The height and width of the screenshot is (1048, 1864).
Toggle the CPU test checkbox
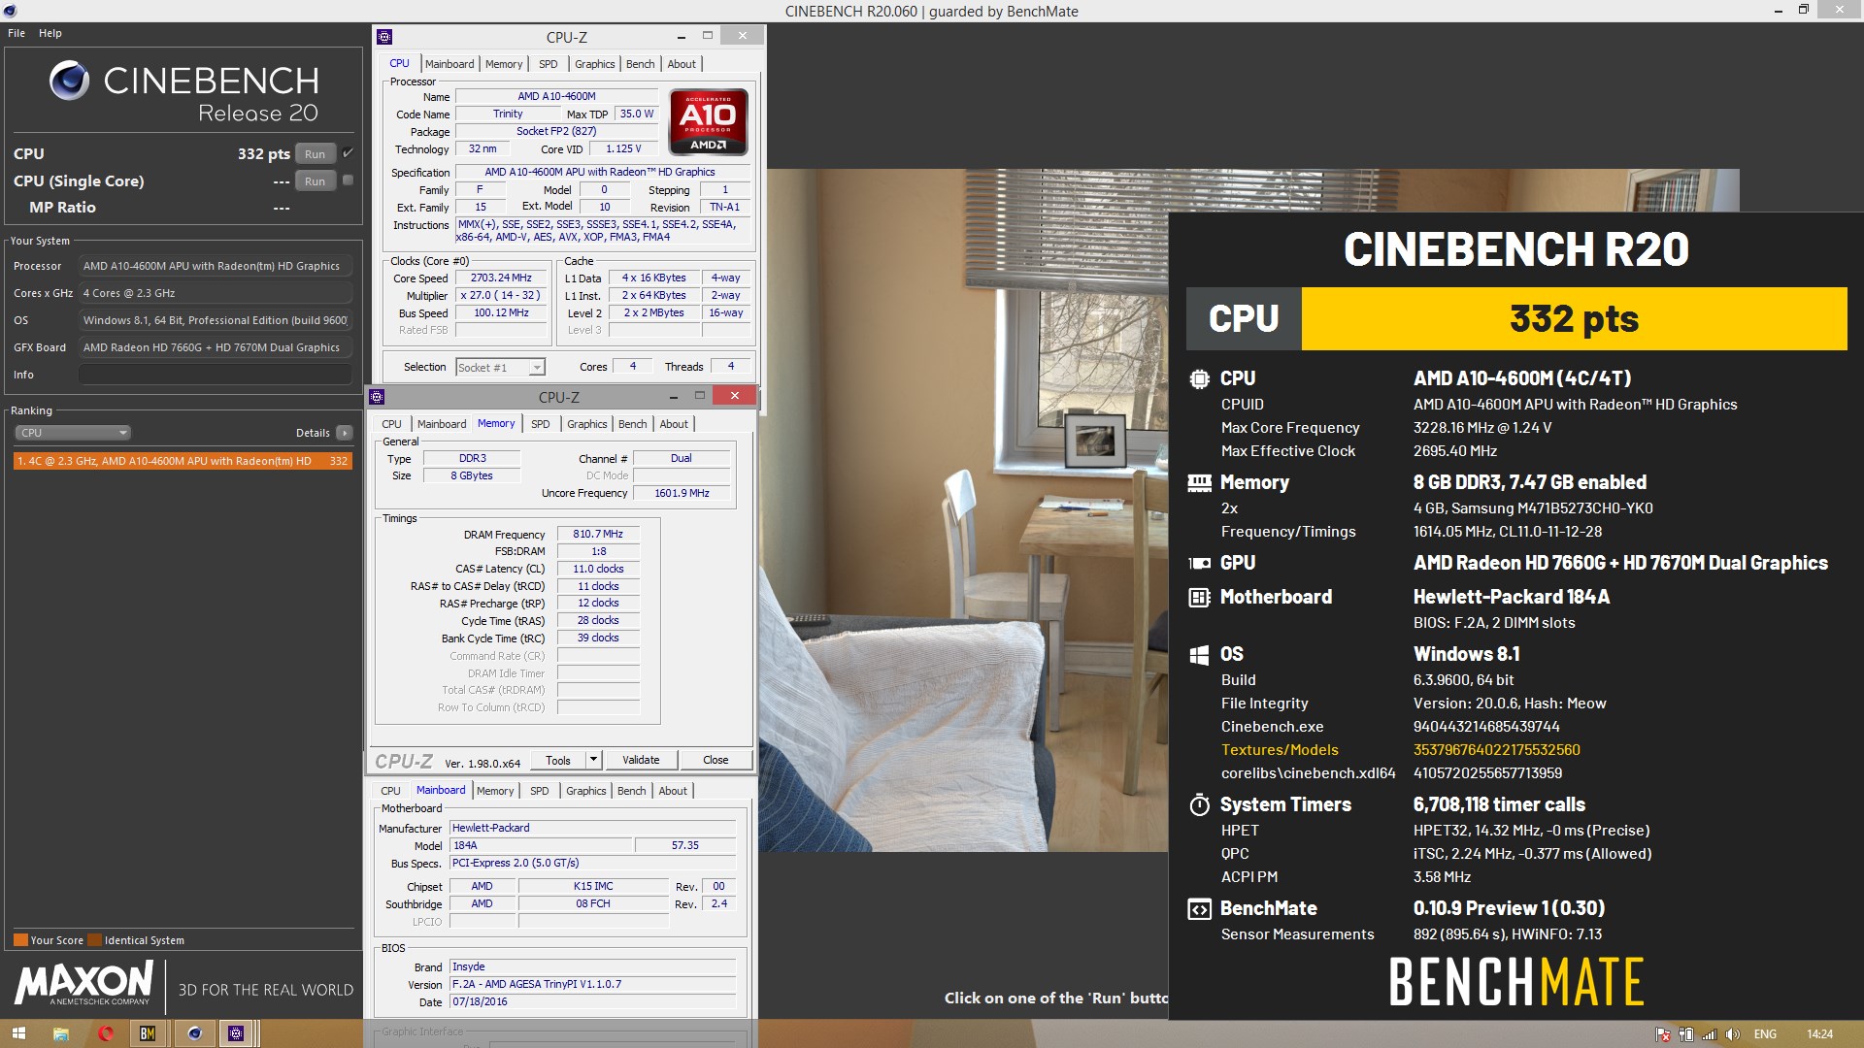point(348,152)
